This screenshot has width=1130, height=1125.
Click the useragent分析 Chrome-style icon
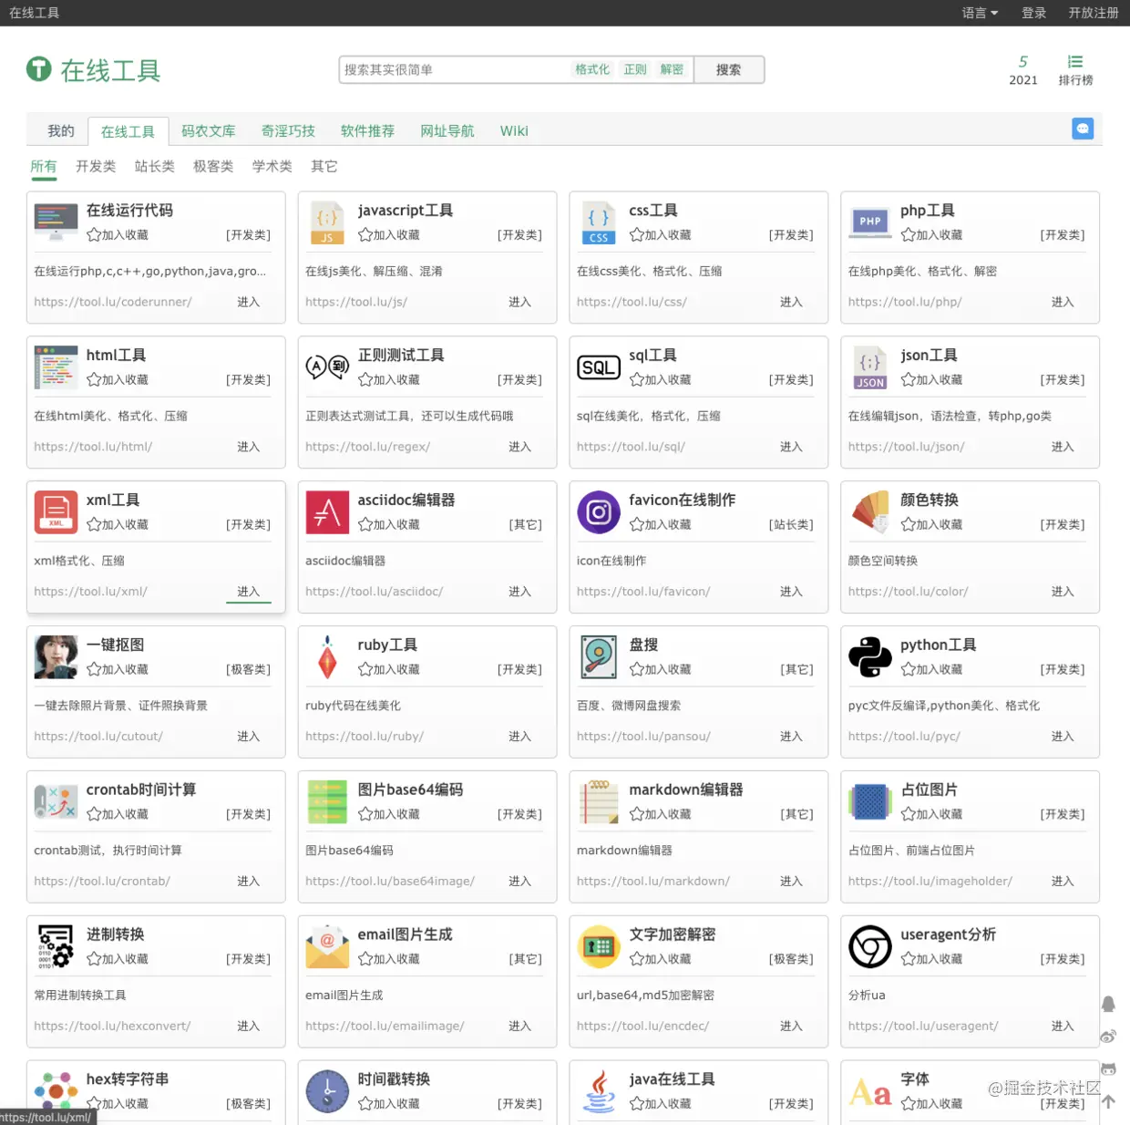870,946
